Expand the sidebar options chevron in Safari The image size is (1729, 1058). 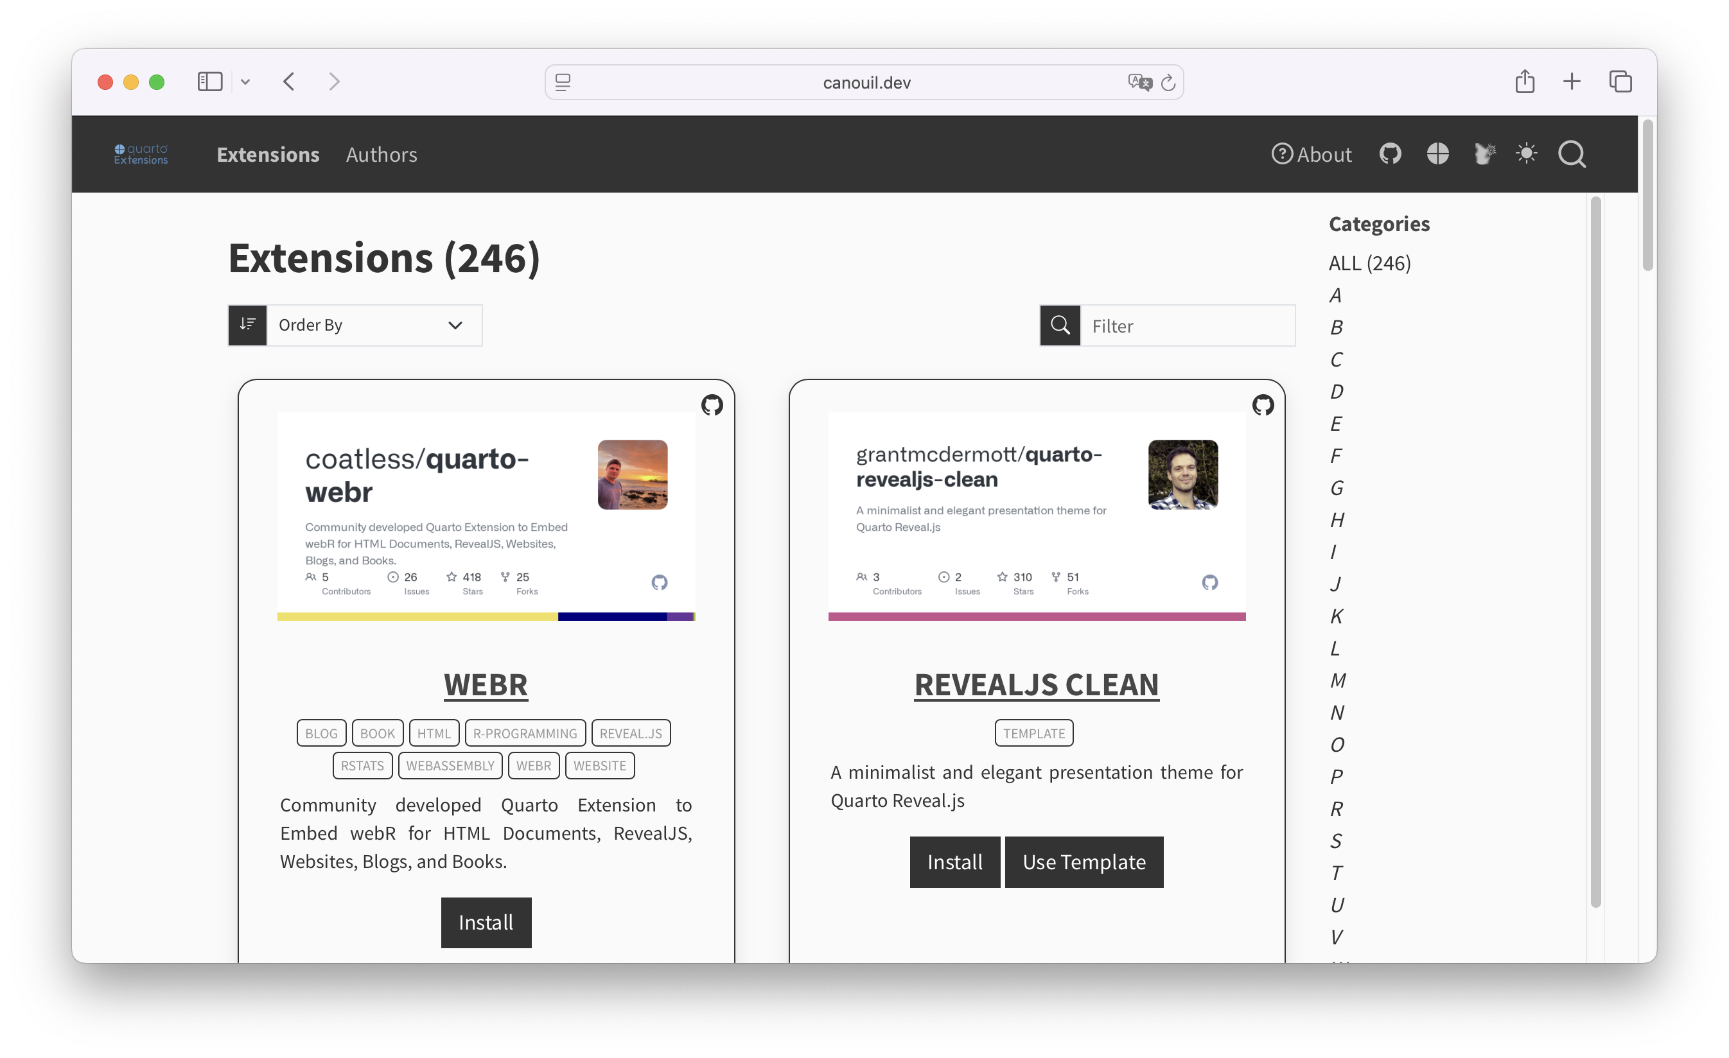pos(245,82)
